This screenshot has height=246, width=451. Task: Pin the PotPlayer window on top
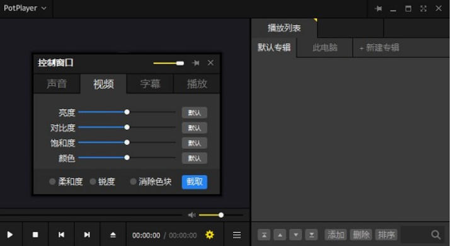click(x=379, y=9)
